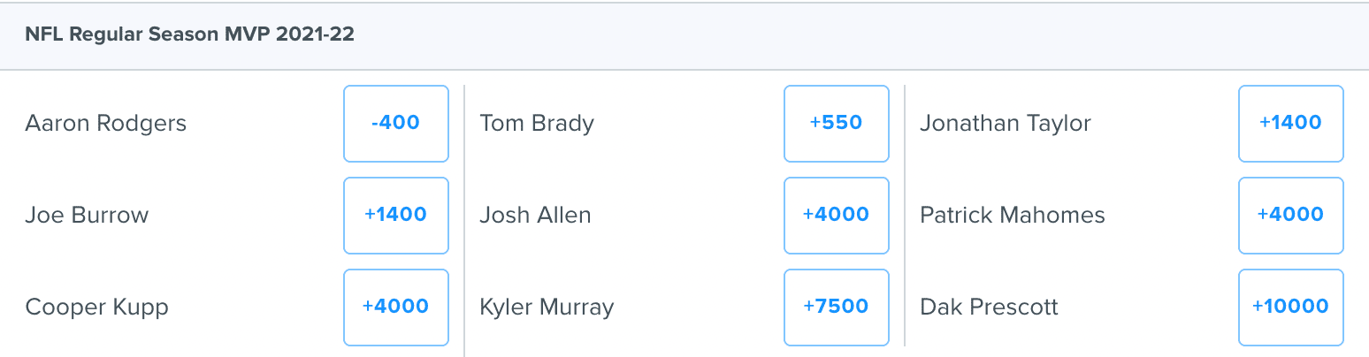
Task: Select Aaron Rodgers -400 odds button
Action: 396,124
